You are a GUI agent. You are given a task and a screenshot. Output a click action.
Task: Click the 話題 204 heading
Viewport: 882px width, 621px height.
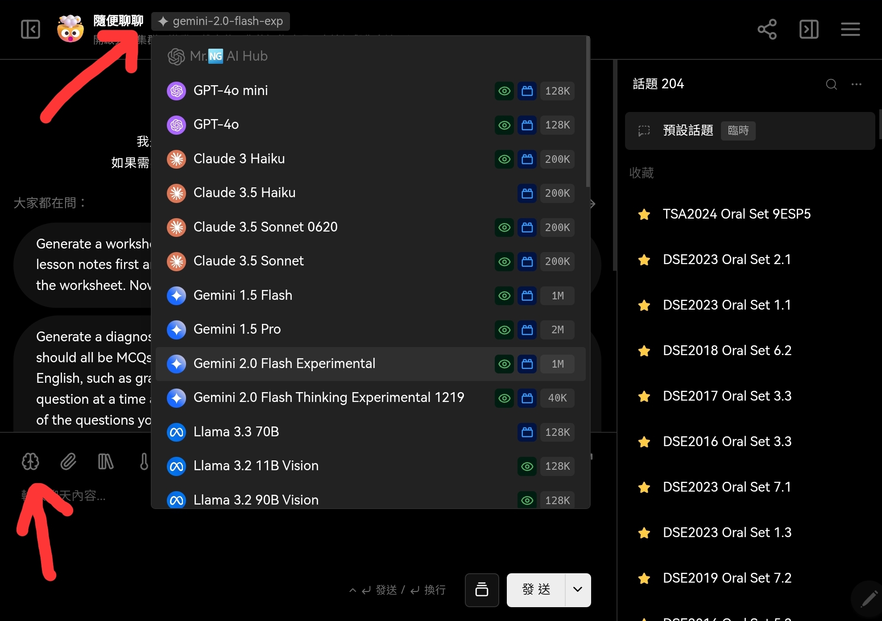[658, 84]
